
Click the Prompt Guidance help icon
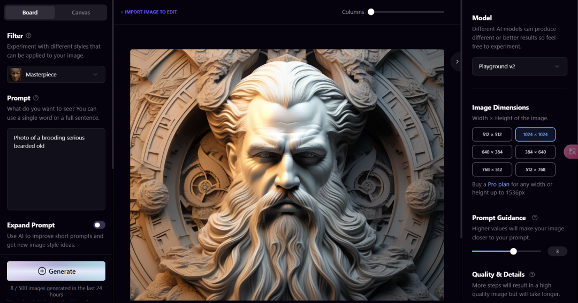point(535,217)
